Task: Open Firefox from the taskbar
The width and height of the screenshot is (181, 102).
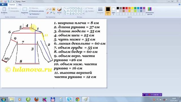Action: point(36,99)
